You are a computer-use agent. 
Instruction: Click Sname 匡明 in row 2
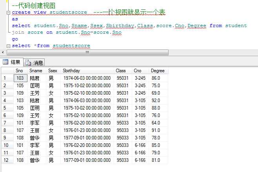[37, 86]
